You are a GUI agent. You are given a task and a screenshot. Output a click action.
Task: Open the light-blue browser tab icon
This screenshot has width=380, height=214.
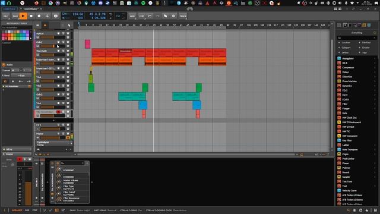tap(369, 25)
